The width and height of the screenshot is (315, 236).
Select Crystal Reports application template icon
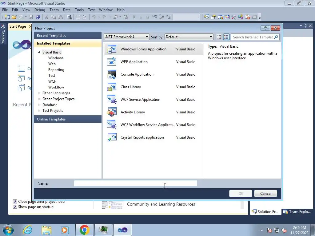click(x=111, y=137)
